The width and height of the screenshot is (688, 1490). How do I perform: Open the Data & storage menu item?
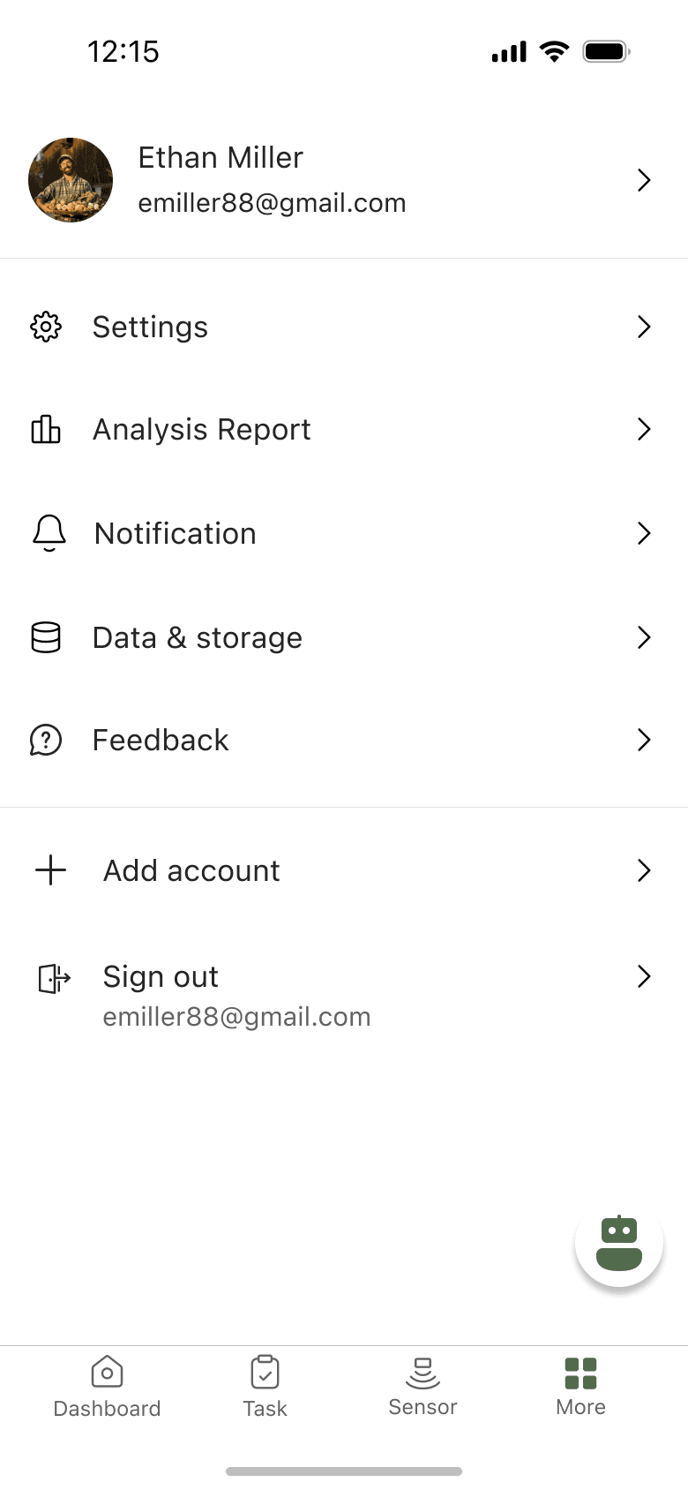(x=344, y=637)
